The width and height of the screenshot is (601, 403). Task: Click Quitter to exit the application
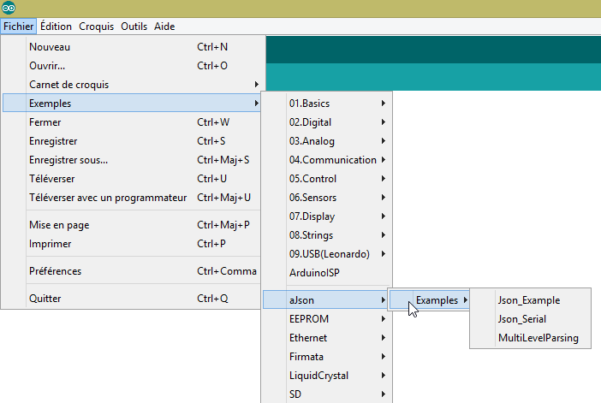click(45, 299)
